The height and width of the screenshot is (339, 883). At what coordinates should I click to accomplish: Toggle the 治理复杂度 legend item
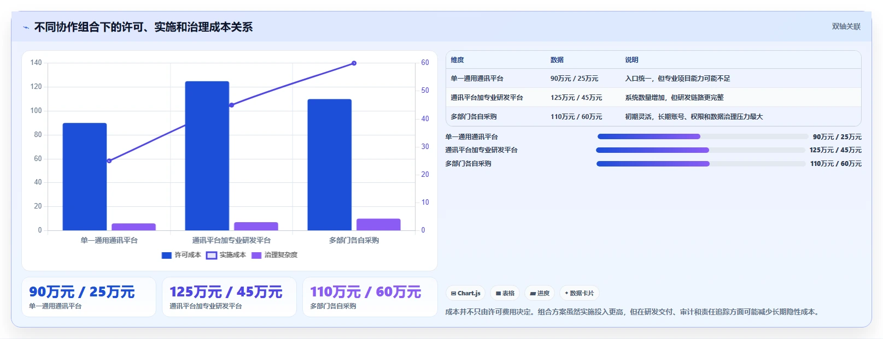[274, 255]
